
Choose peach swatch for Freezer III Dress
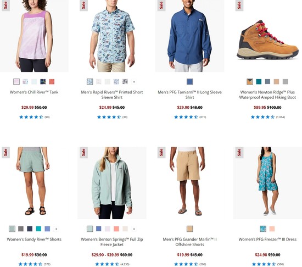(272, 229)
